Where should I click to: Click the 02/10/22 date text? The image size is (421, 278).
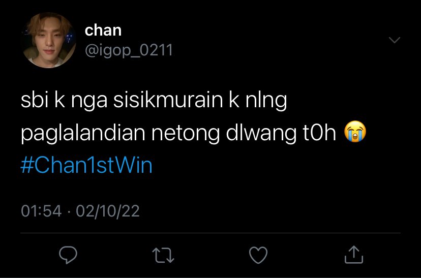[x=108, y=211]
